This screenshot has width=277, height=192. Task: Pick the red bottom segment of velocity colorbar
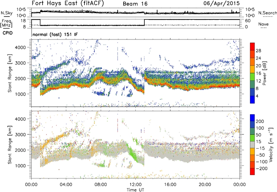(252, 172)
